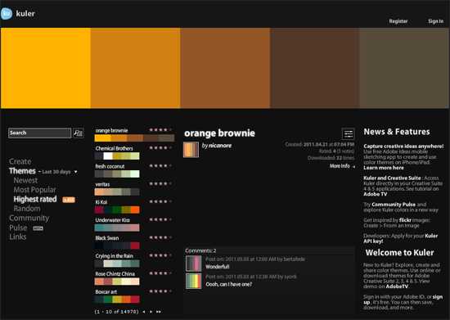The image size is (450, 320).
Task: Select Themes in the sidebar
Action: (22, 171)
